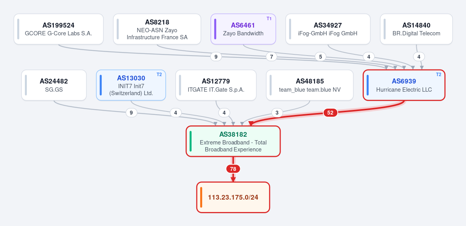Select the AS48185 team.blue NV node
466x226 pixels.
pyautogui.click(x=310, y=85)
